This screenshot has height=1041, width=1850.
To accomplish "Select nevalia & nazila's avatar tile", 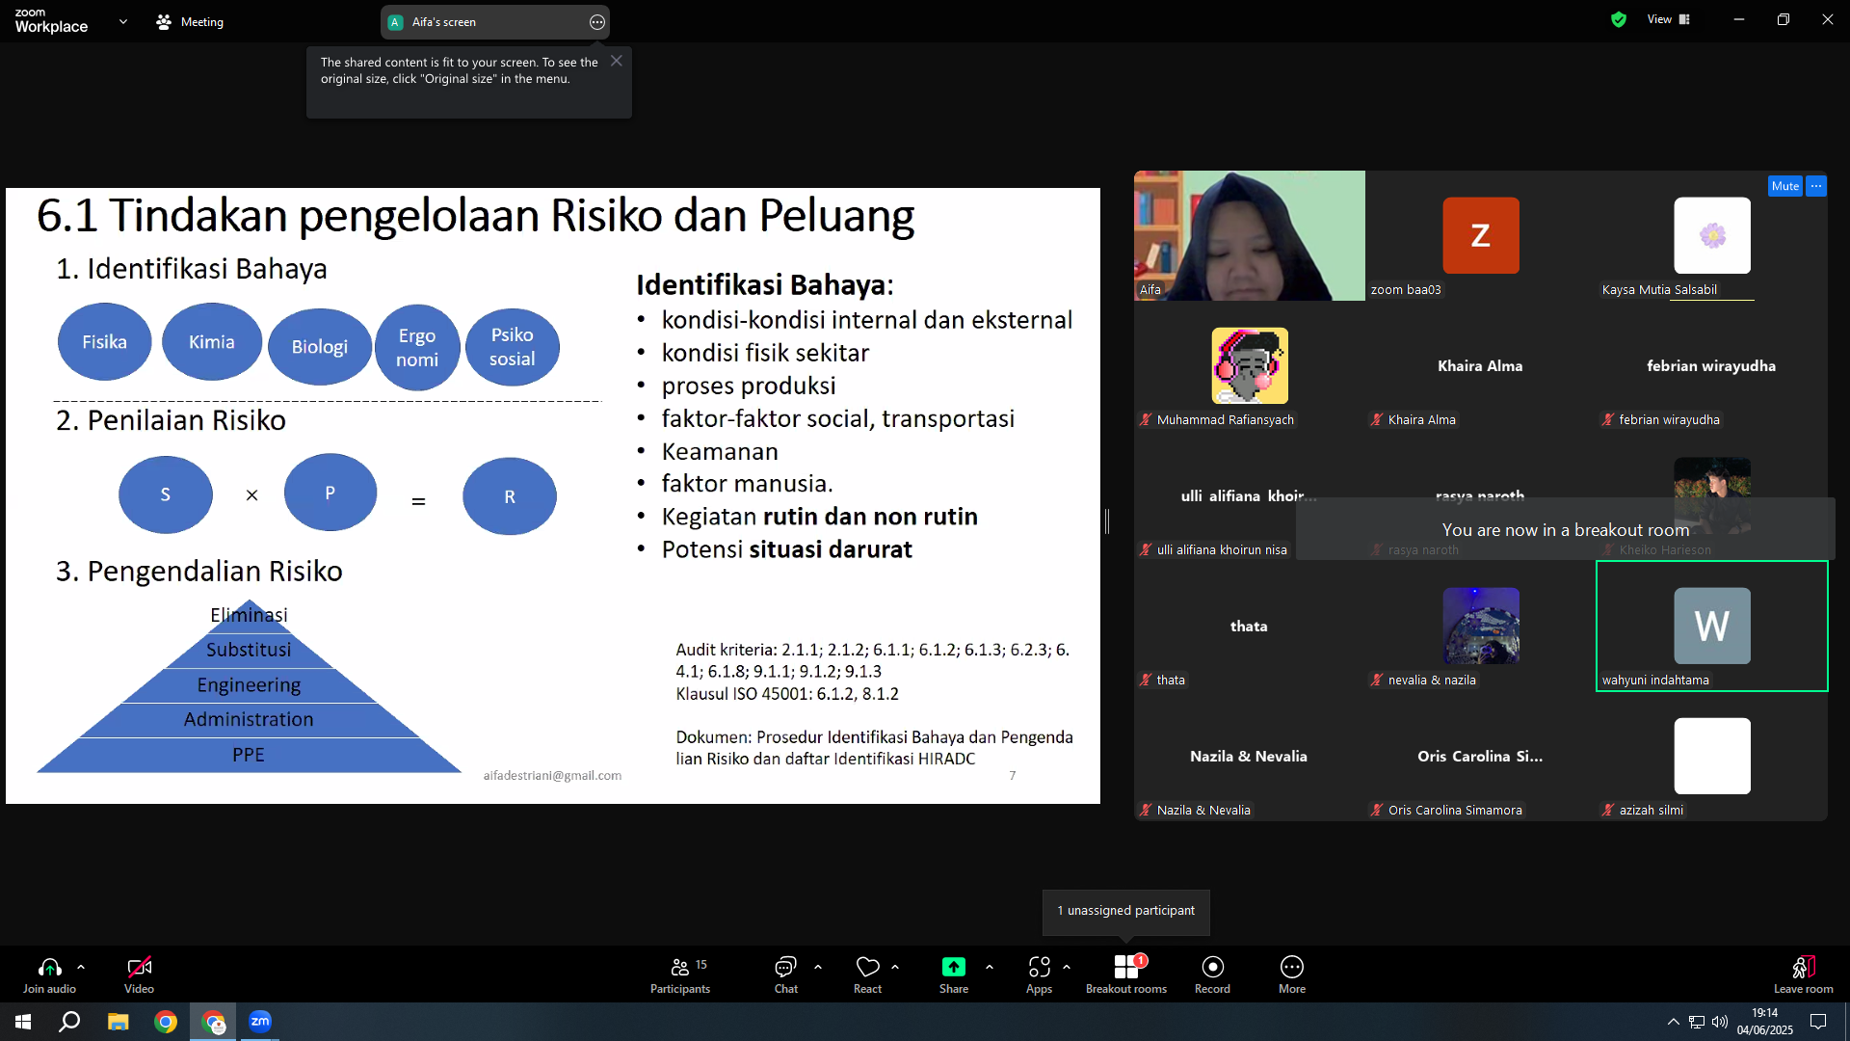I will click(1481, 627).
